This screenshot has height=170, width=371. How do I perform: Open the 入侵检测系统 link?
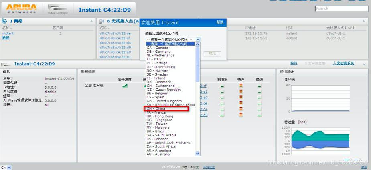coord(343,63)
